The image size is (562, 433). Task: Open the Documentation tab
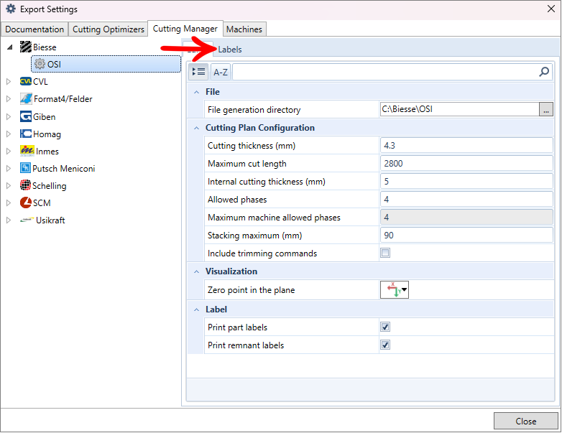34,29
